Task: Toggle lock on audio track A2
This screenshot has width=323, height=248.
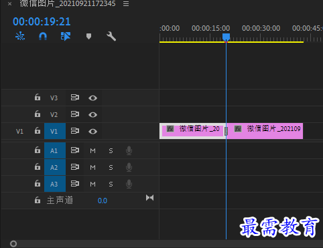Action: point(38,166)
